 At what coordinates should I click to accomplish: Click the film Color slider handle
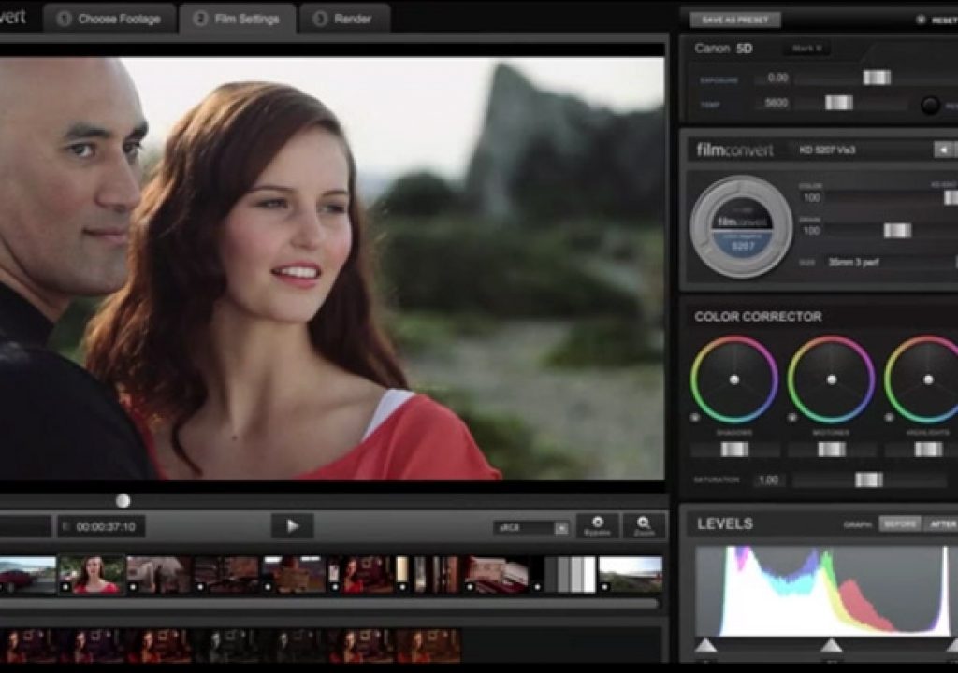click(951, 197)
